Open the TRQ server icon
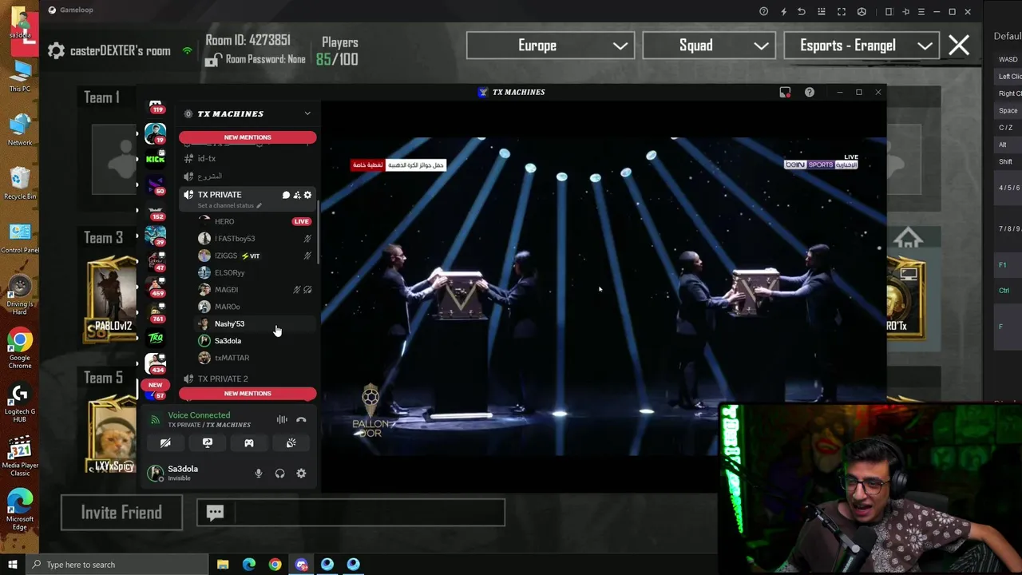 (x=156, y=339)
